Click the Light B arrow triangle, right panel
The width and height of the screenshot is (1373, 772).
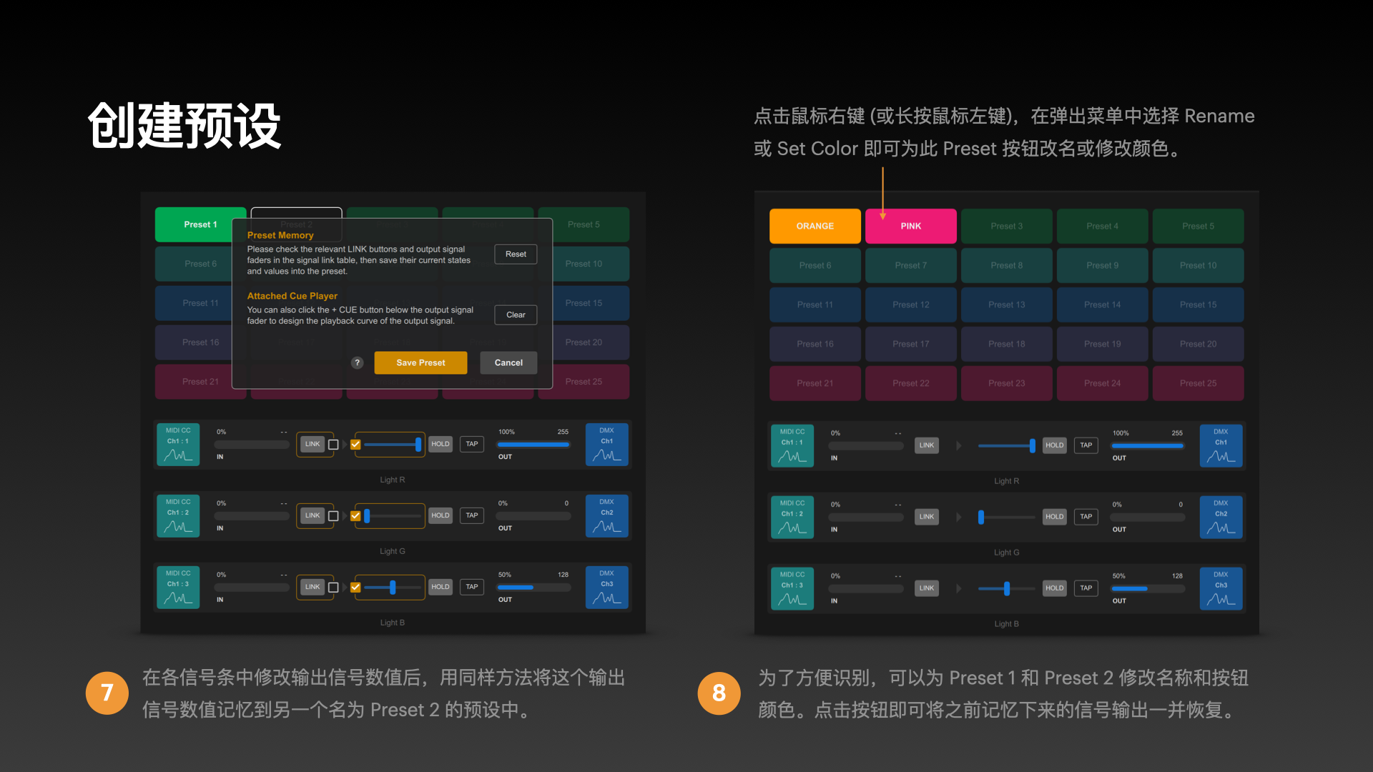[x=958, y=588]
